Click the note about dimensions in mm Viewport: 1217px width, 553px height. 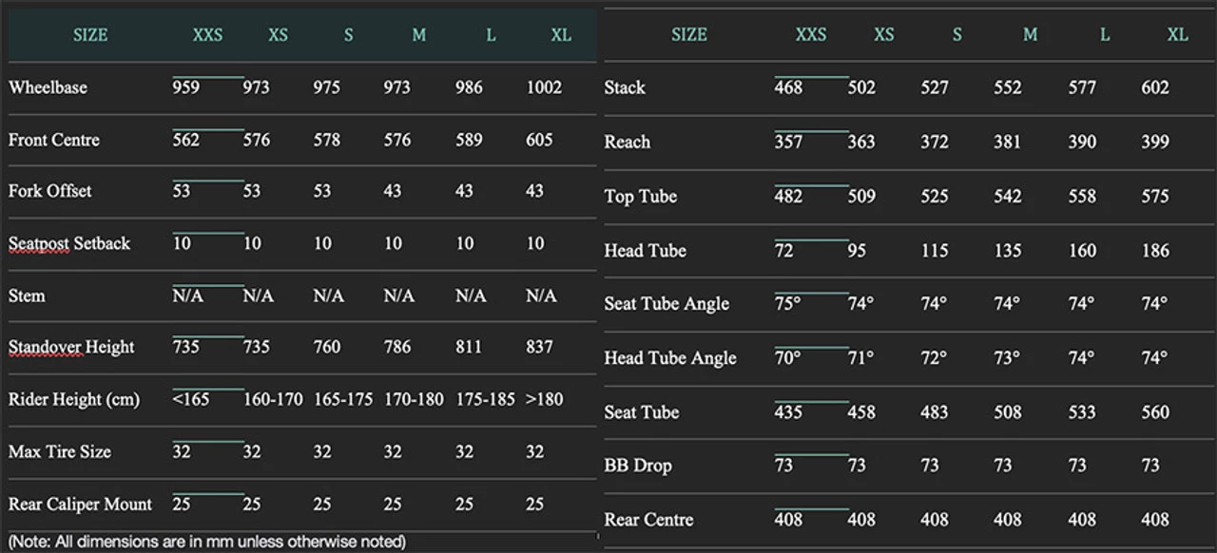pos(206,542)
